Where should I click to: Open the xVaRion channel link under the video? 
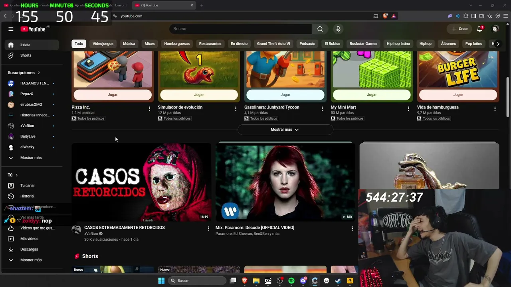click(91, 234)
